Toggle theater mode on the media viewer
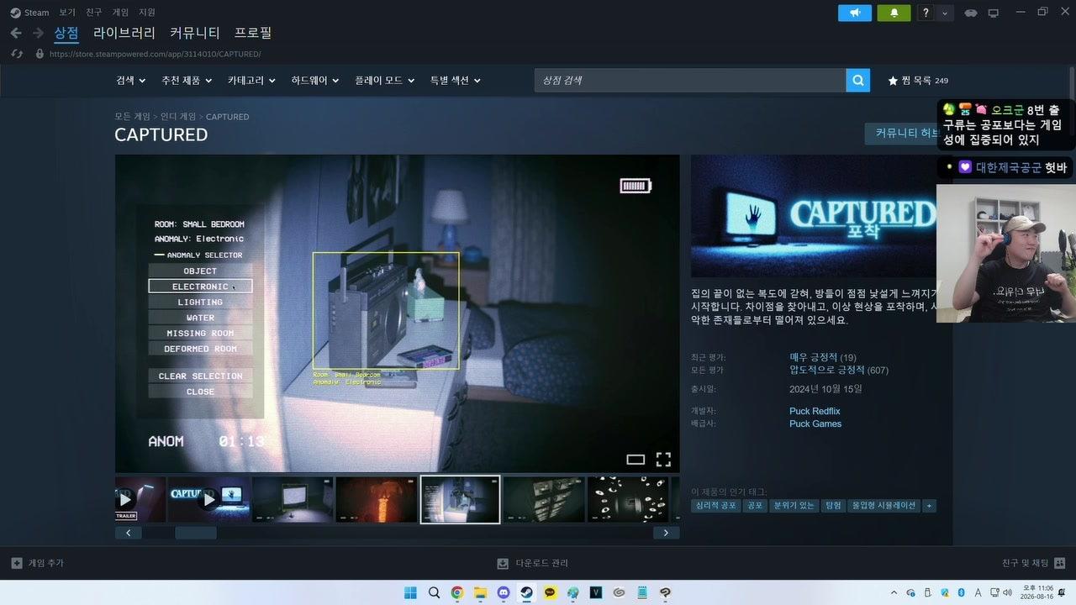 coord(636,460)
